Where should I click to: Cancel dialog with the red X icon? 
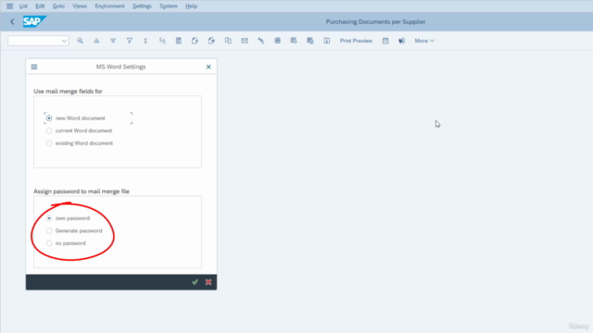click(x=208, y=282)
